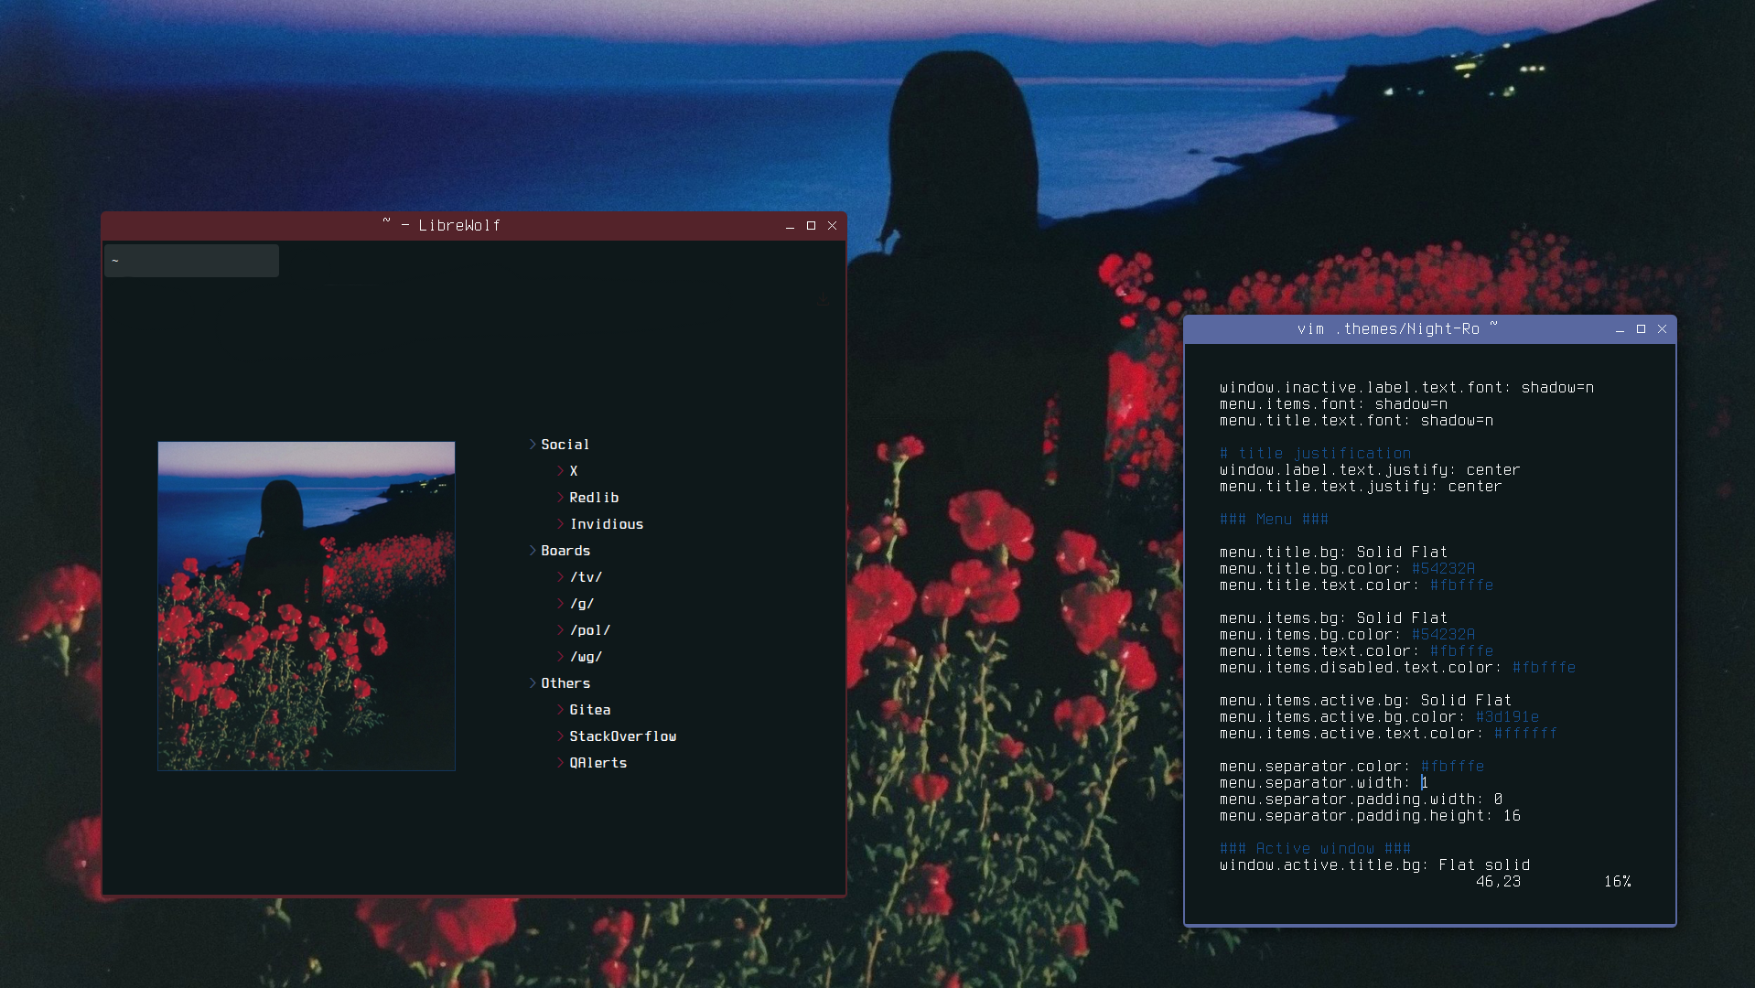Click chevron next to QAlerts
Screen dimensions: 1755x988
click(561, 763)
